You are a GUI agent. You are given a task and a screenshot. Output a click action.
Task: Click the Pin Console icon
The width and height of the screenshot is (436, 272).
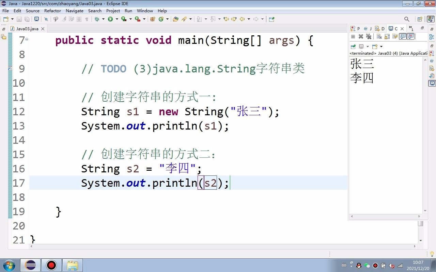[x=353, y=47]
